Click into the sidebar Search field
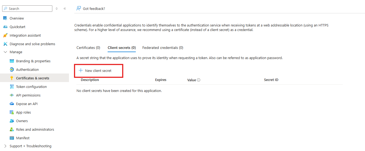The image size is (365, 151). [30, 9]
